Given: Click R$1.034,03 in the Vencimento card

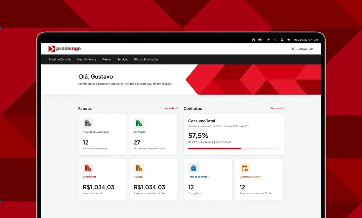Looking at the screenshot, I should [x=99, y=187].
